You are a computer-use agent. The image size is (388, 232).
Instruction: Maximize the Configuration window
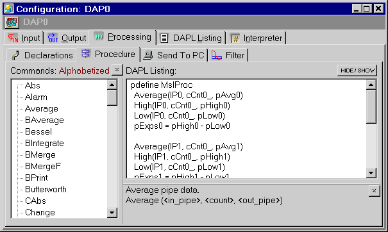click(x=366, y=9)
